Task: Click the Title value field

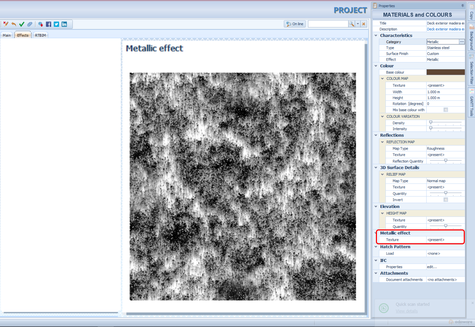Action: click(x=445, y=23)
